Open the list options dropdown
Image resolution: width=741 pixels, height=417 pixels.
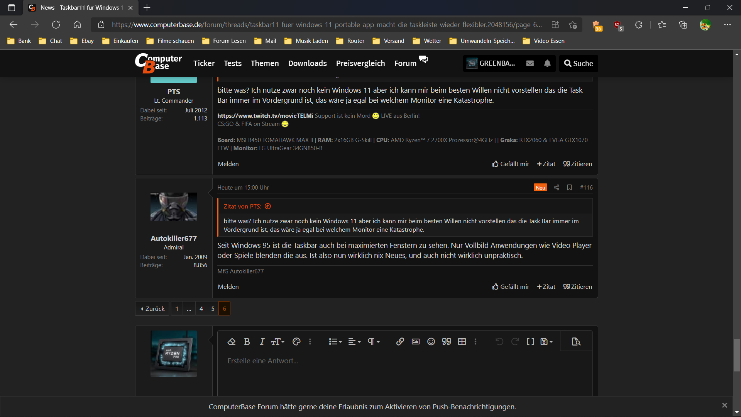click(335, 342)
